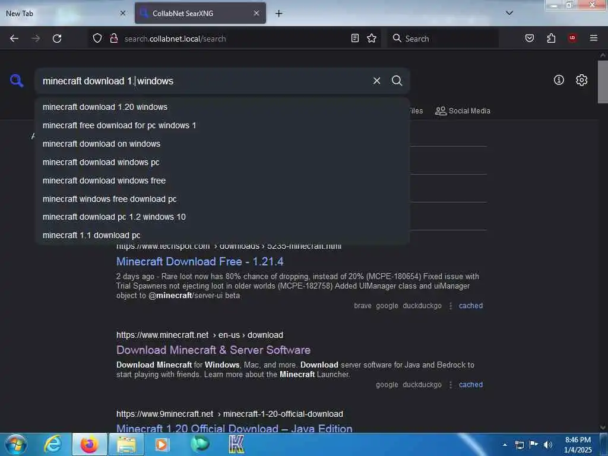
Task: Close the CollabNet SearXNG tab
Action: pos(256,13)
